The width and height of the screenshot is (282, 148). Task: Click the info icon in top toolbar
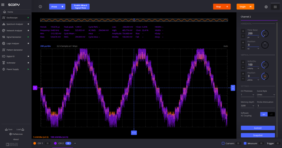(40, 7)
